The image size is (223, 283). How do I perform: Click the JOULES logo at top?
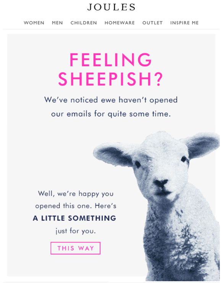[111, 7]
